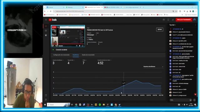Seek the preview player red progress bar
Screen dimensions: 200x112
pyautogui.click(x=68, y=44)
